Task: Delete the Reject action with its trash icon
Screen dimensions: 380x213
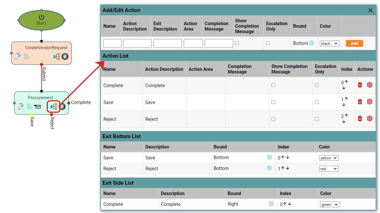Action: [360, 118]
